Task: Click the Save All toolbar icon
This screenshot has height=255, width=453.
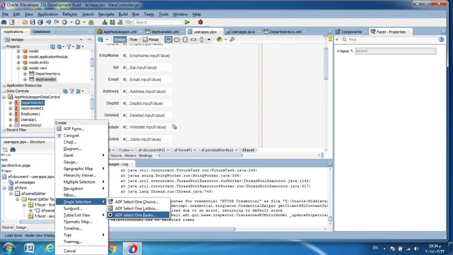Action: [x=40, y=22]
